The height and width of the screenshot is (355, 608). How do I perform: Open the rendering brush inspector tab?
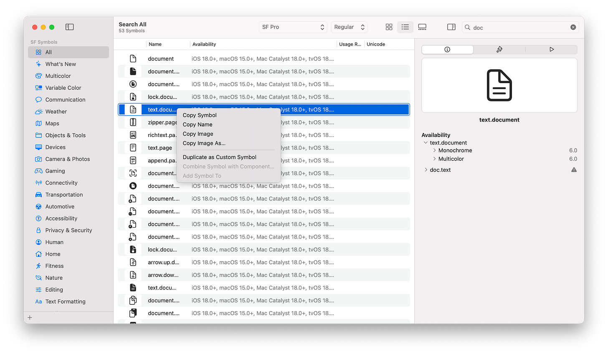point(499,49)
